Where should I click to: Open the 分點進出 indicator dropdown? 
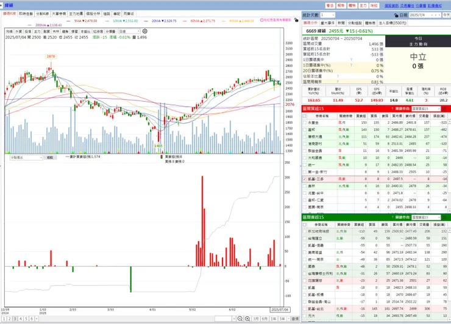(26, 158)
